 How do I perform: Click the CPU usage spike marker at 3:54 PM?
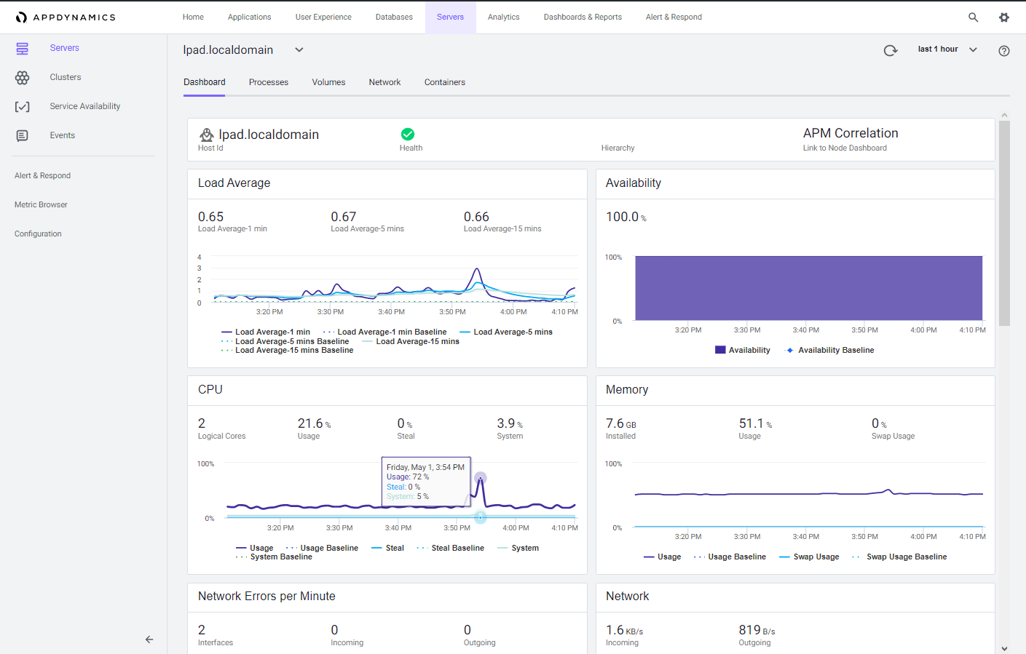pos(481,478)
